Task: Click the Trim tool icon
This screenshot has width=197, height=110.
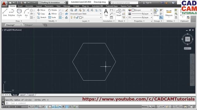Action: pyautogui.click(x=60, y=10)
